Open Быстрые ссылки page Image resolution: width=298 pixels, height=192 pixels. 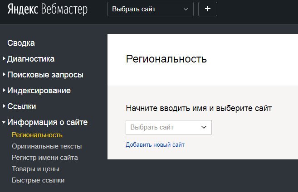pyautogui.click(x=38, y=180)
